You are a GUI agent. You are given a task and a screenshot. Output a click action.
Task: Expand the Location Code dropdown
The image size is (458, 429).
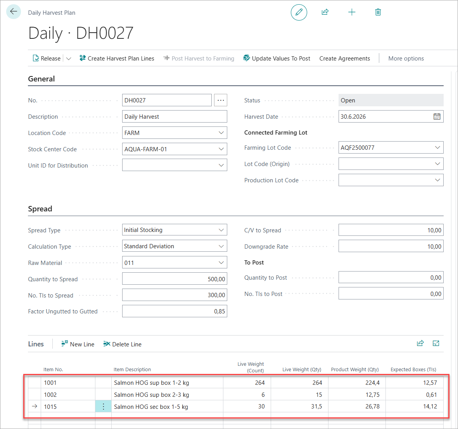[x=221, y=133]
